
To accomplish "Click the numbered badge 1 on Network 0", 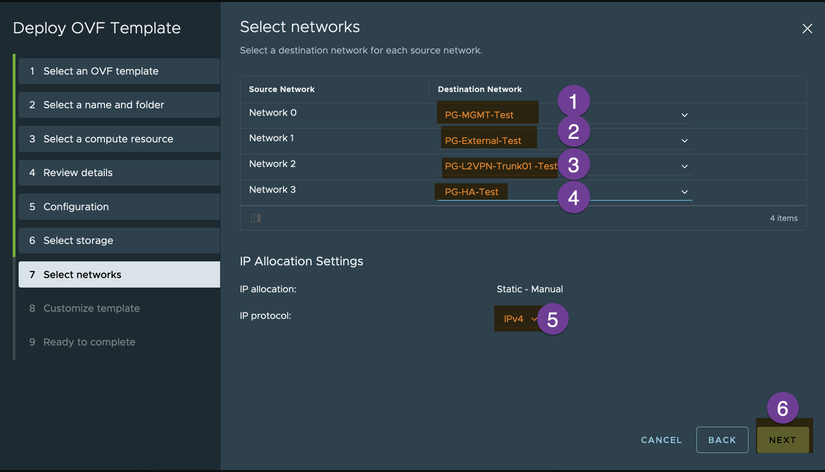I will click(x=574, y=100).
